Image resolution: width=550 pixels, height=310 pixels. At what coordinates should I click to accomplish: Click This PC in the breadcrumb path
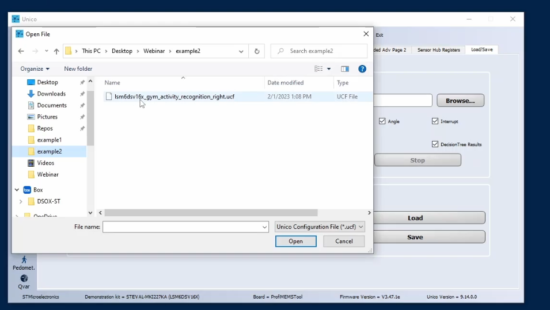[x=91, y=51]
